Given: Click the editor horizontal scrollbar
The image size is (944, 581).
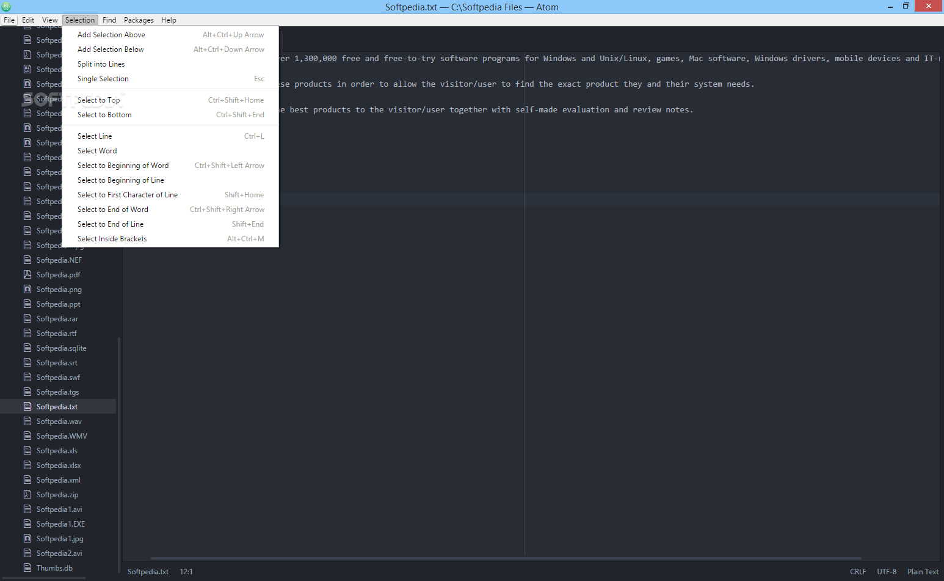Looking at the screenshot, I should [506, 558].
